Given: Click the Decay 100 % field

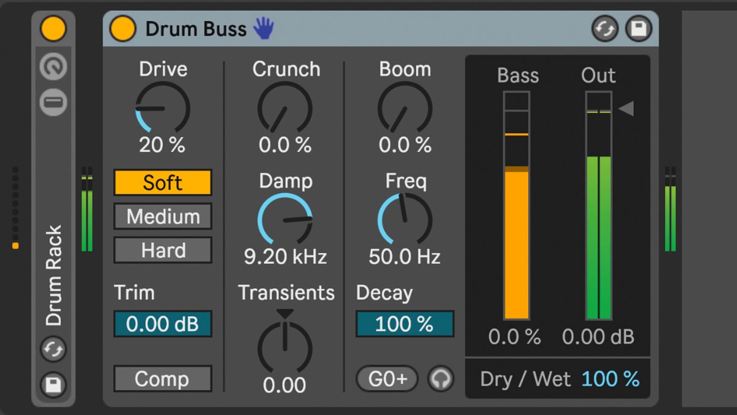Looking at the screenshot, I should click(x=405, y=324).
